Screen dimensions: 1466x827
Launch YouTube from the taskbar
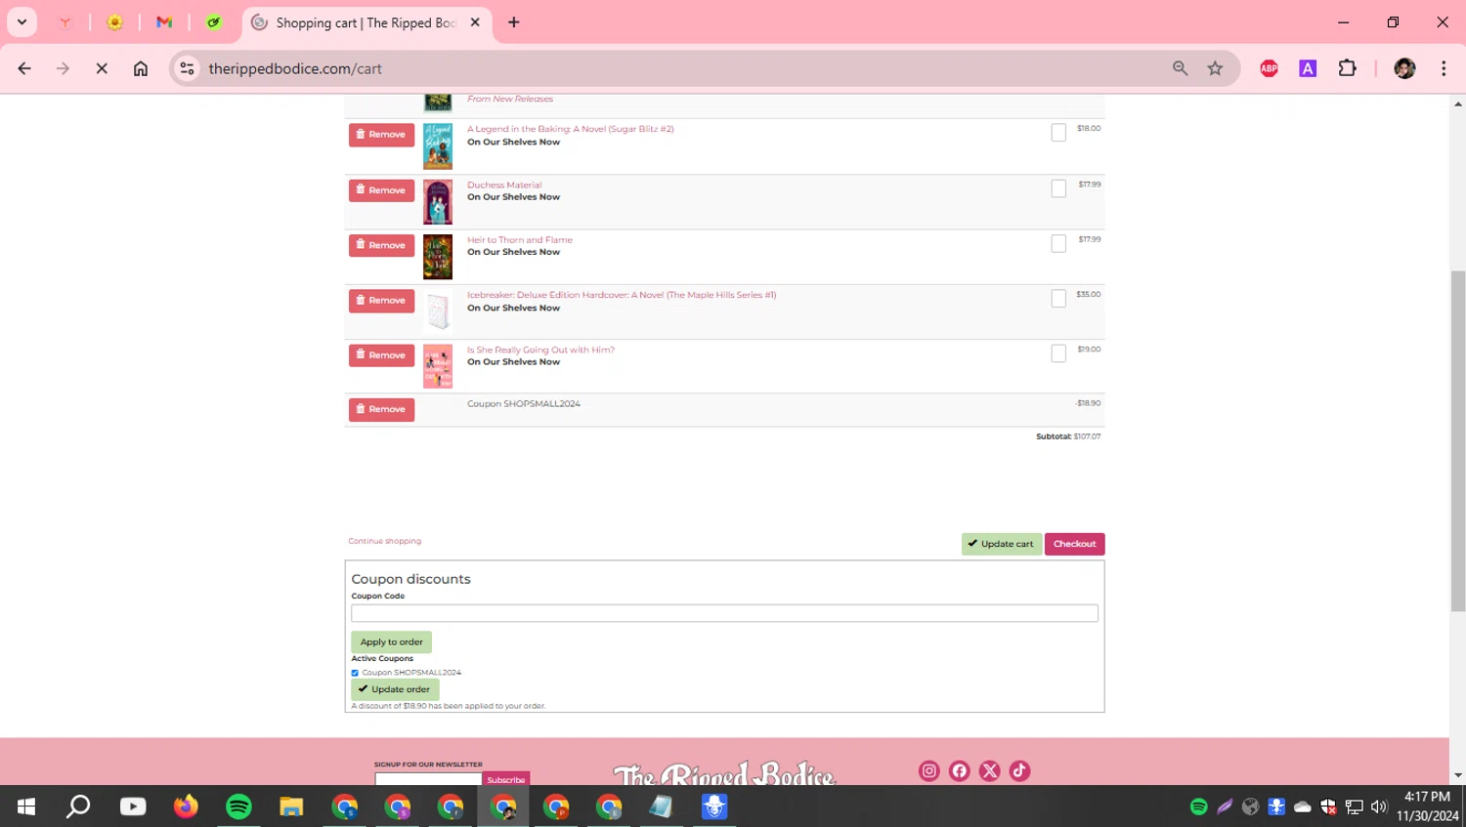click(x=133, y=806)
